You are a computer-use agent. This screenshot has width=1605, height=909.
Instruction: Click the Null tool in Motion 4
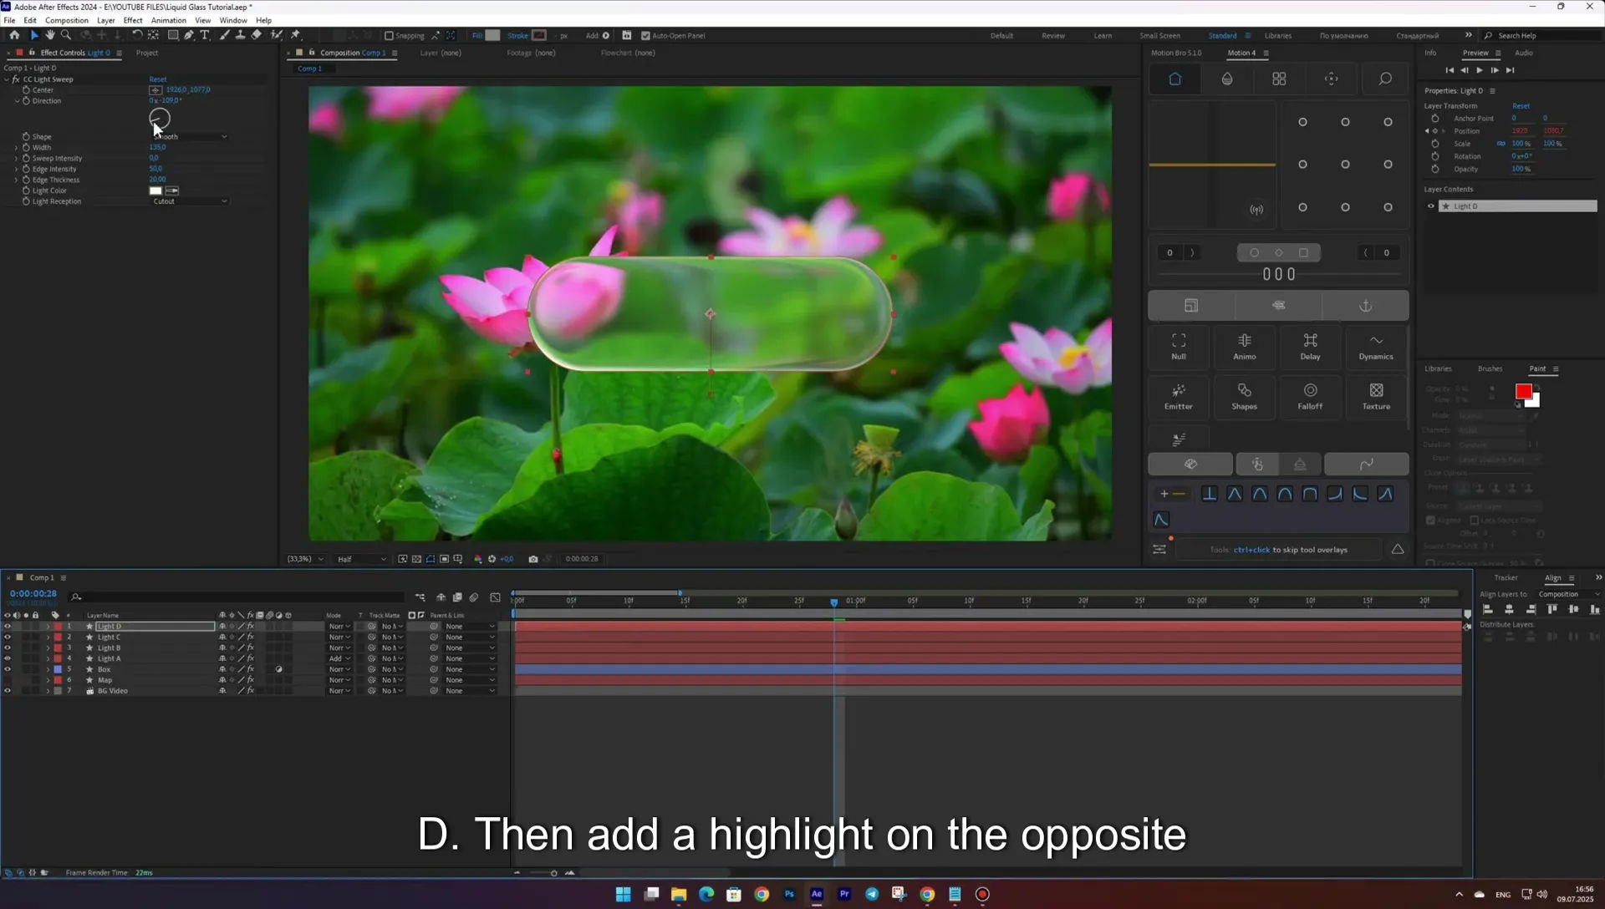point(1179,346)
